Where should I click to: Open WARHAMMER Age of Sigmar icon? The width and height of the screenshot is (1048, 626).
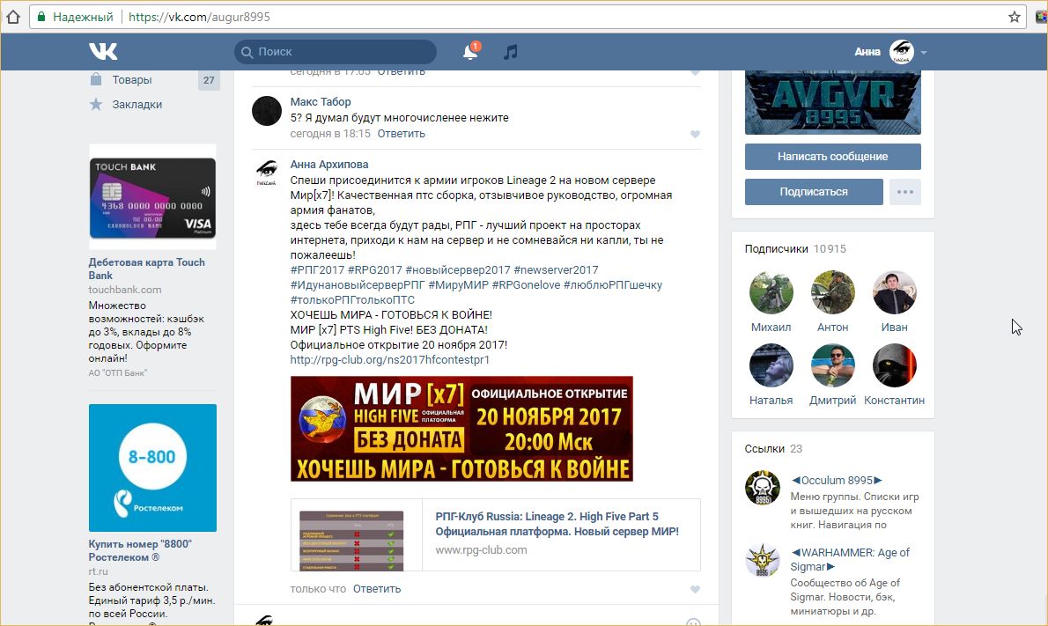(763, 560)
